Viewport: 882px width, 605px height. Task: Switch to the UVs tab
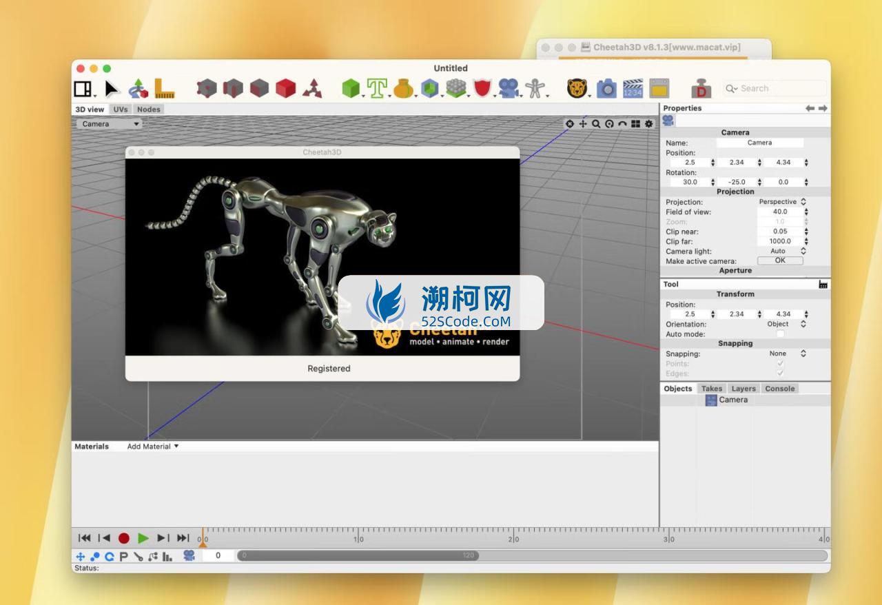coord(121,109)
